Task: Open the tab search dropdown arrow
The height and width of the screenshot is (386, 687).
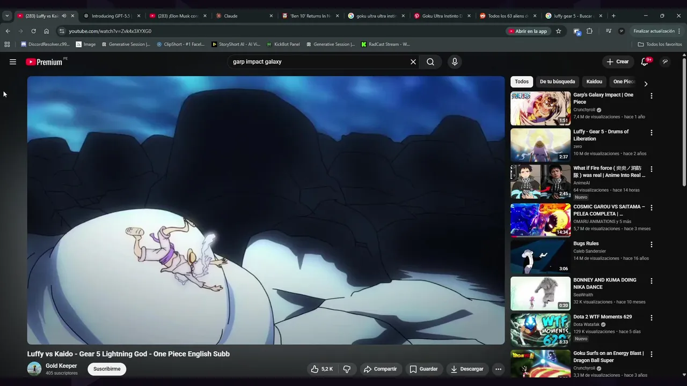Action: pos(7,16)
